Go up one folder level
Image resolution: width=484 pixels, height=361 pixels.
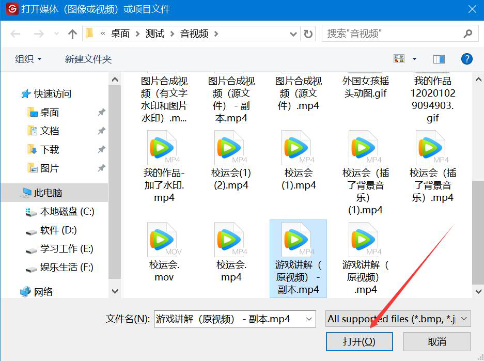tap(72, 34)
